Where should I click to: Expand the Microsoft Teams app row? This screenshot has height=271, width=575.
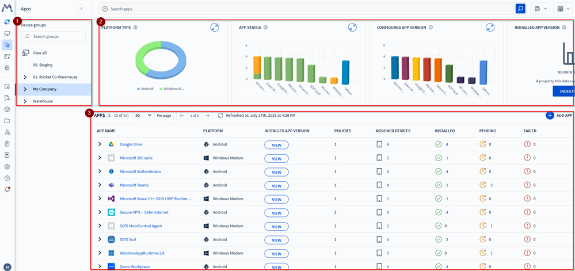[100, 185]
